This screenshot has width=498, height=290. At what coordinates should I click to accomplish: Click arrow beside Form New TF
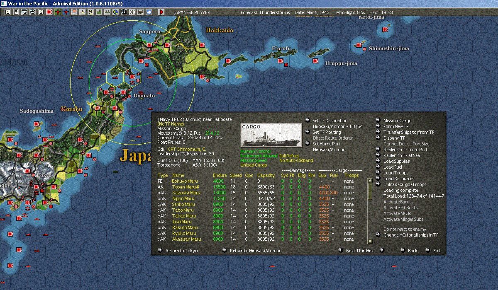378,126
